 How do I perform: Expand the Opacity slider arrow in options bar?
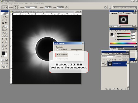tap(50, 8)
